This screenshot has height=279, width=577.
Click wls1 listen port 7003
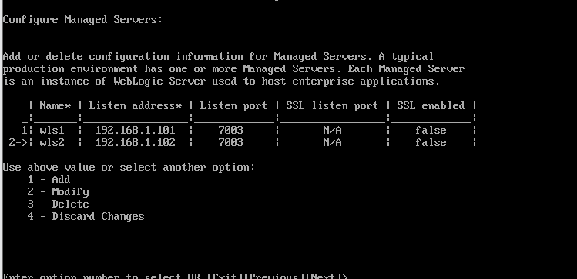(x=231, y=131)
